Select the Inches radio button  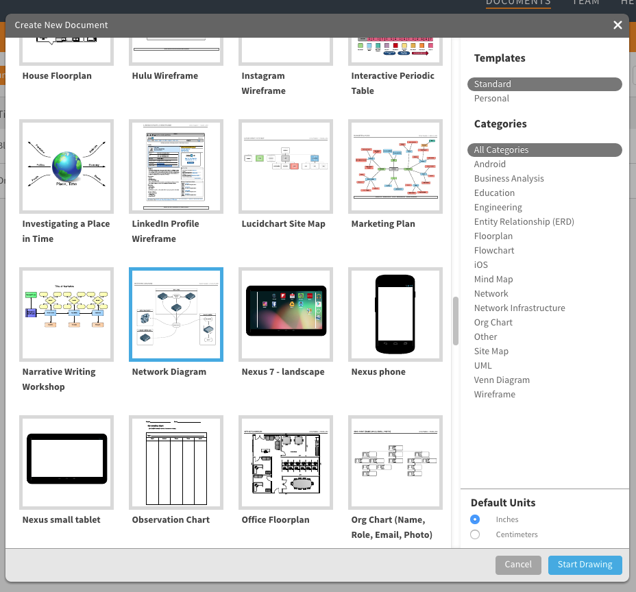[476, 519]
